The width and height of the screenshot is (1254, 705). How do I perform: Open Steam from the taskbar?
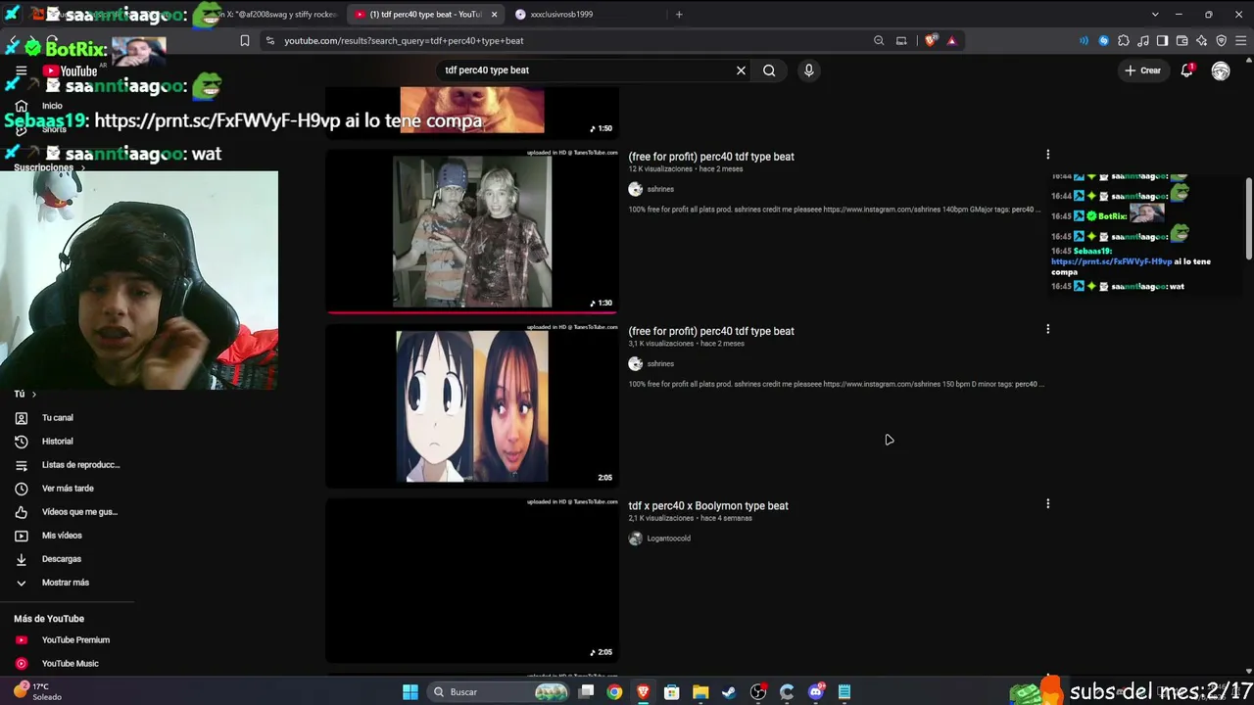tap(729, 692)
